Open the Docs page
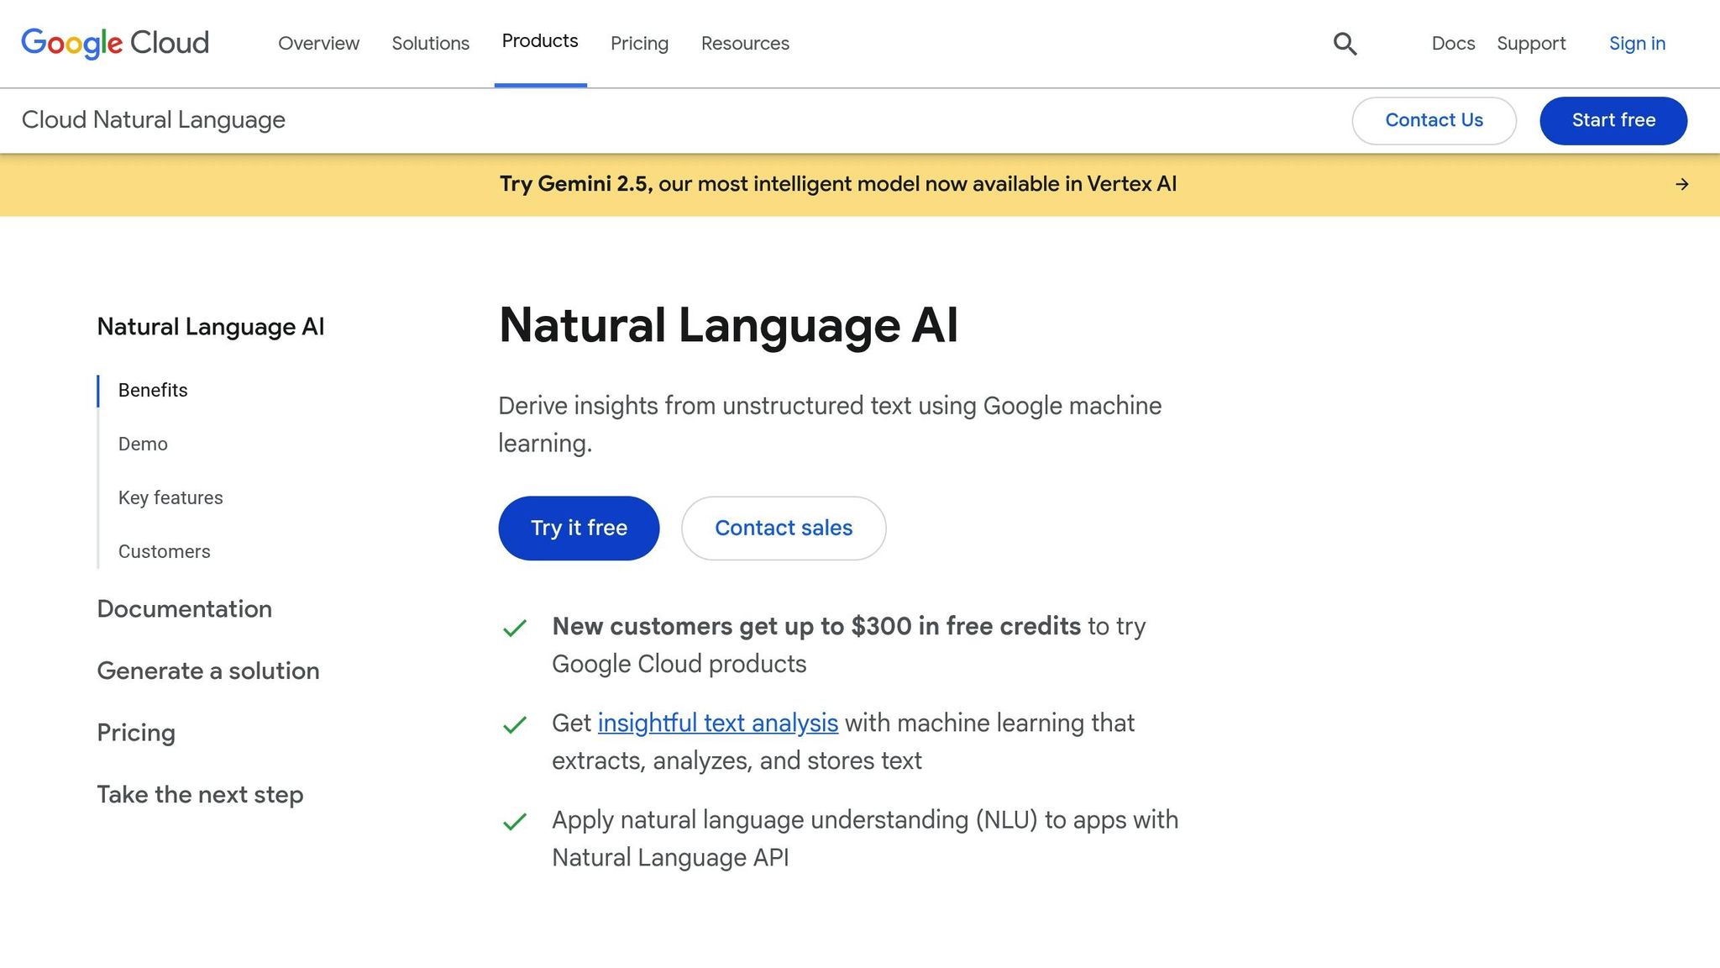 pos(1452,43)
